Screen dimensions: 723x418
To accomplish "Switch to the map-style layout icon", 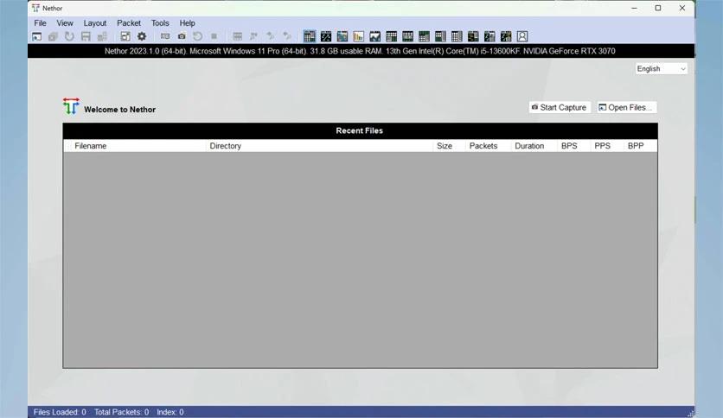I will tap(342, 36).
